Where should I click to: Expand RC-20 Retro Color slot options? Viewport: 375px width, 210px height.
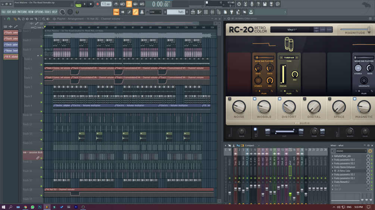click(x=333, y=171)
